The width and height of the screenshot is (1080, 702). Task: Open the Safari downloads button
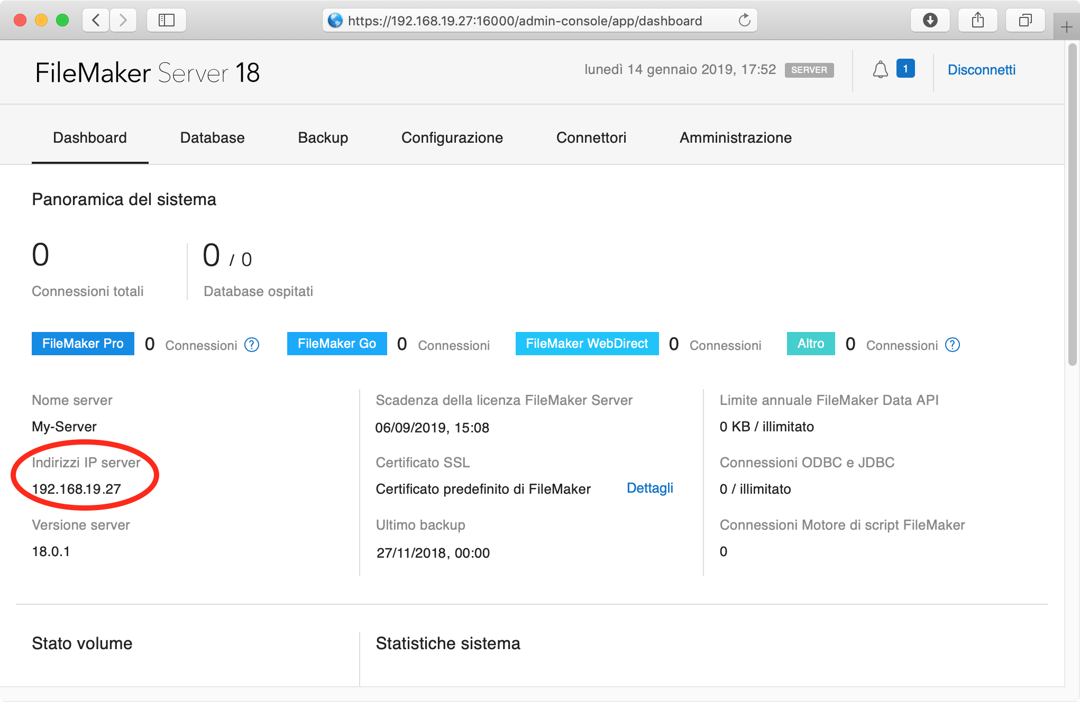[930, 21]
